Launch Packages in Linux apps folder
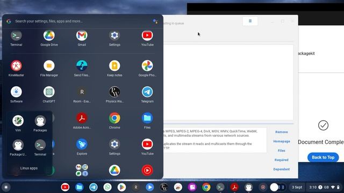 tap(40, 121)
